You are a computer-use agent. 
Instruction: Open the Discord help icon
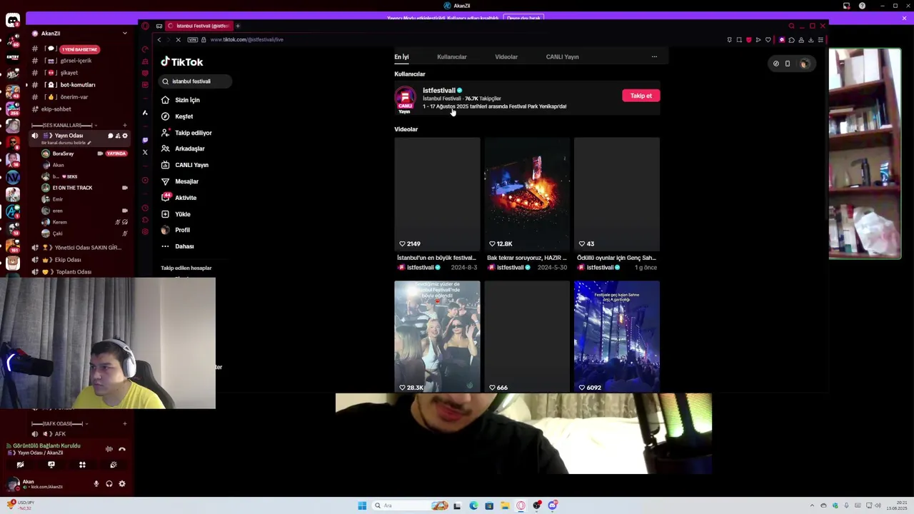click(862, 6)
